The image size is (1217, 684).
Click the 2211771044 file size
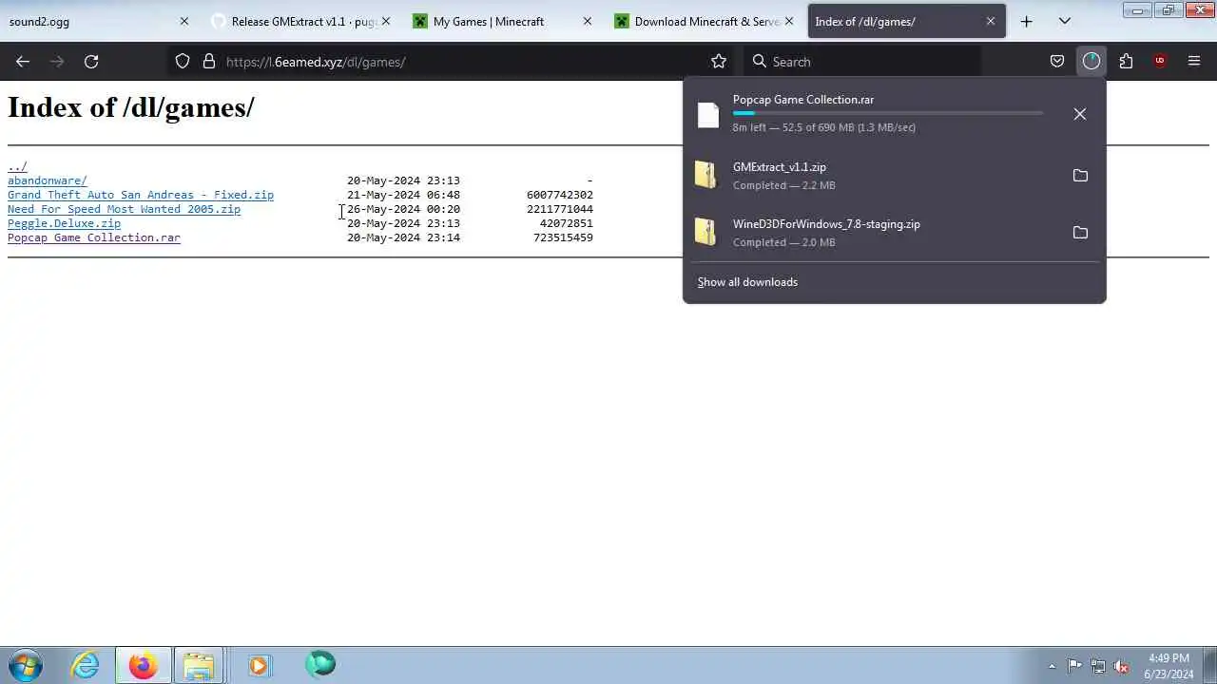pos(560,209)
